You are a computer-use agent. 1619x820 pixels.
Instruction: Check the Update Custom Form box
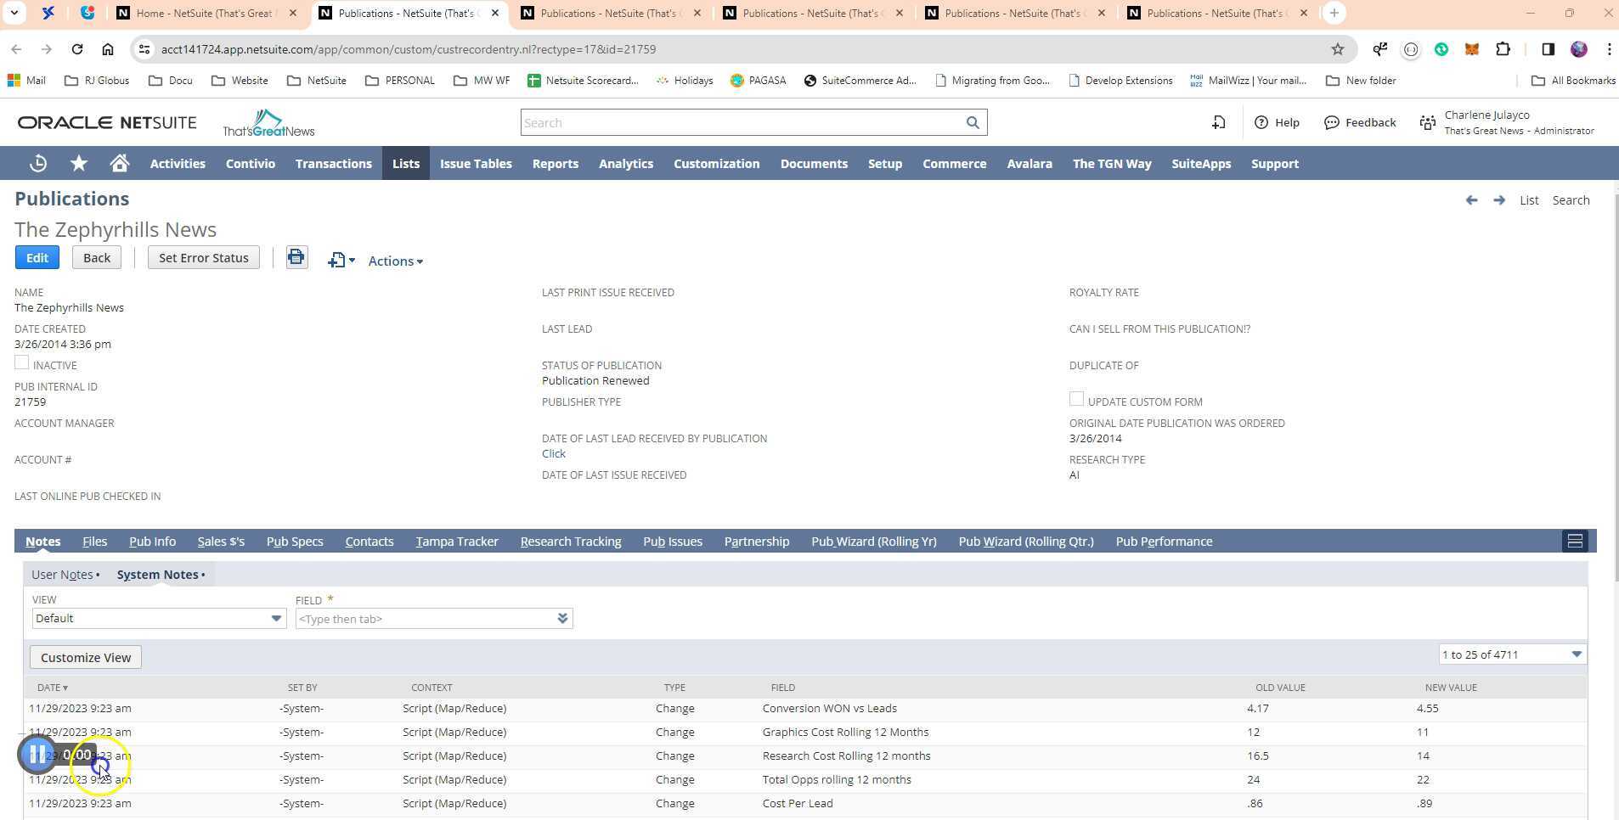(1076, 400)
